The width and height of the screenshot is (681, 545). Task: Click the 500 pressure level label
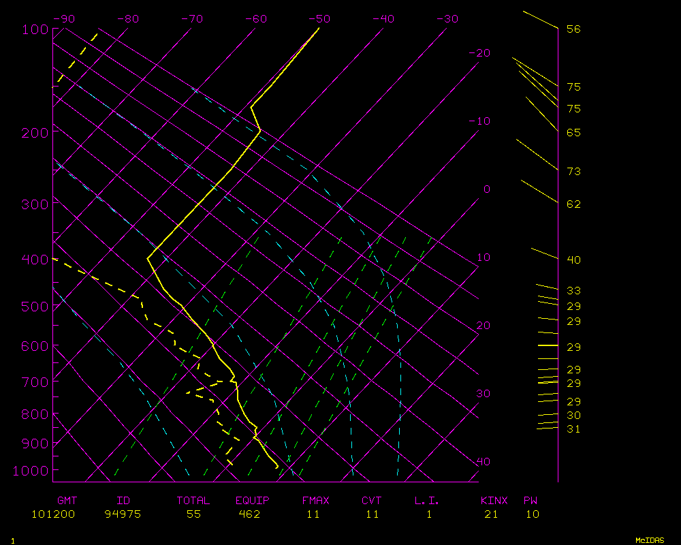pyautogui.click(x=35, y=307)
